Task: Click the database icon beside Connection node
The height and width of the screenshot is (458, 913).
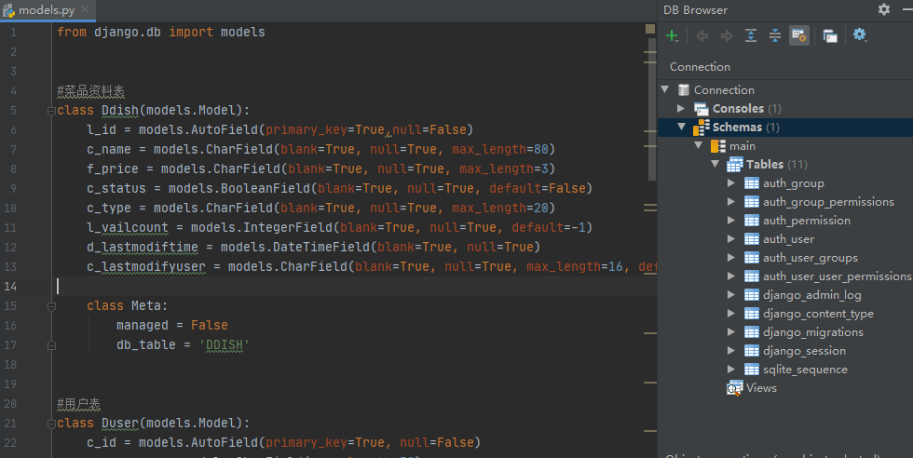Action: tap(684, 89)
